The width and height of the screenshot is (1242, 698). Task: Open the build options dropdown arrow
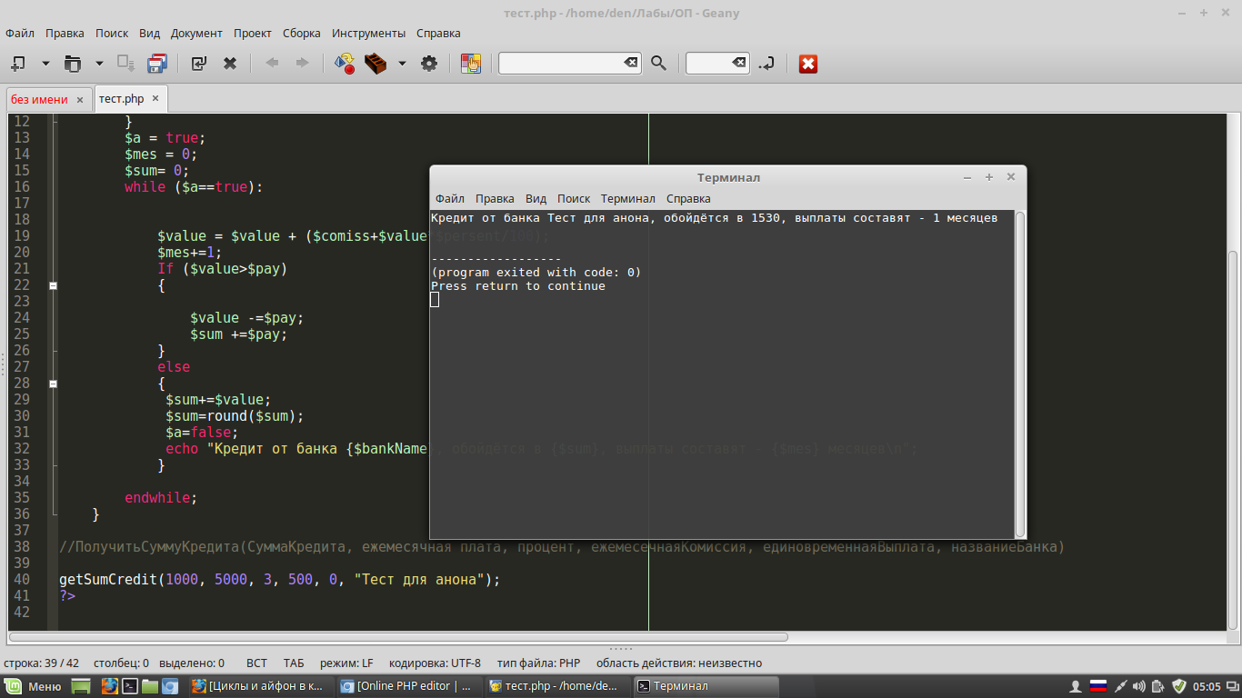click(x=402, y=64)
